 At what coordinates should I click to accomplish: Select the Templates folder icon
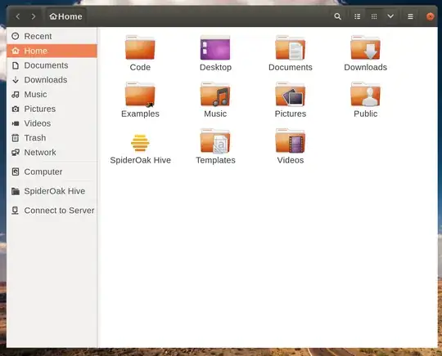[x=215, y=141]
